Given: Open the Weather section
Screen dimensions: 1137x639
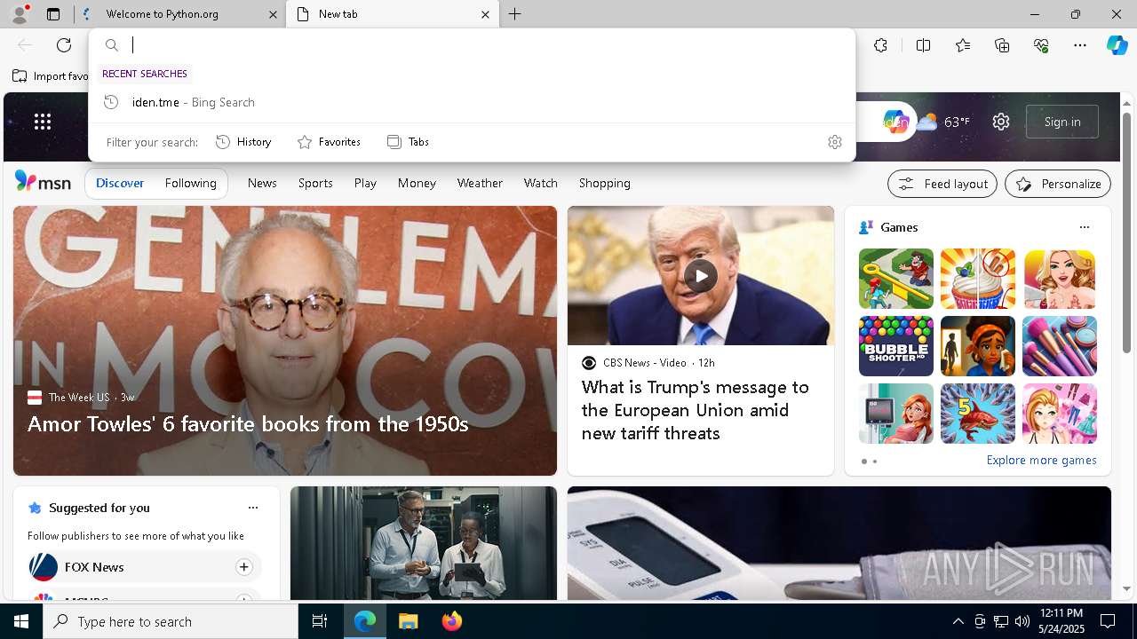Looking at the screenshot, I should [480, 183].
